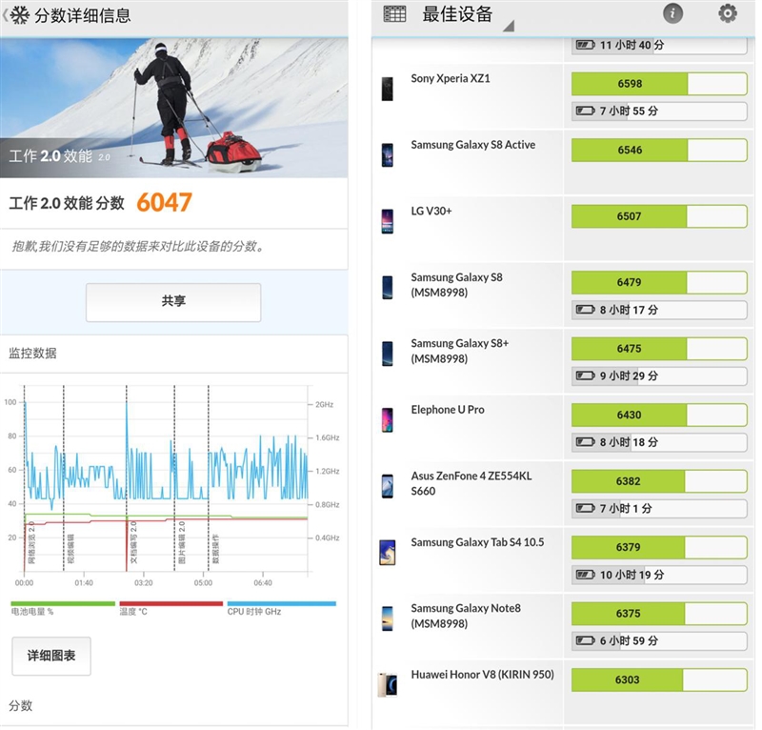Screen dimensions: 762x730
Task: Select the Sony Xperia XZ1 phone thumbnail
Action: click(388, 89)
